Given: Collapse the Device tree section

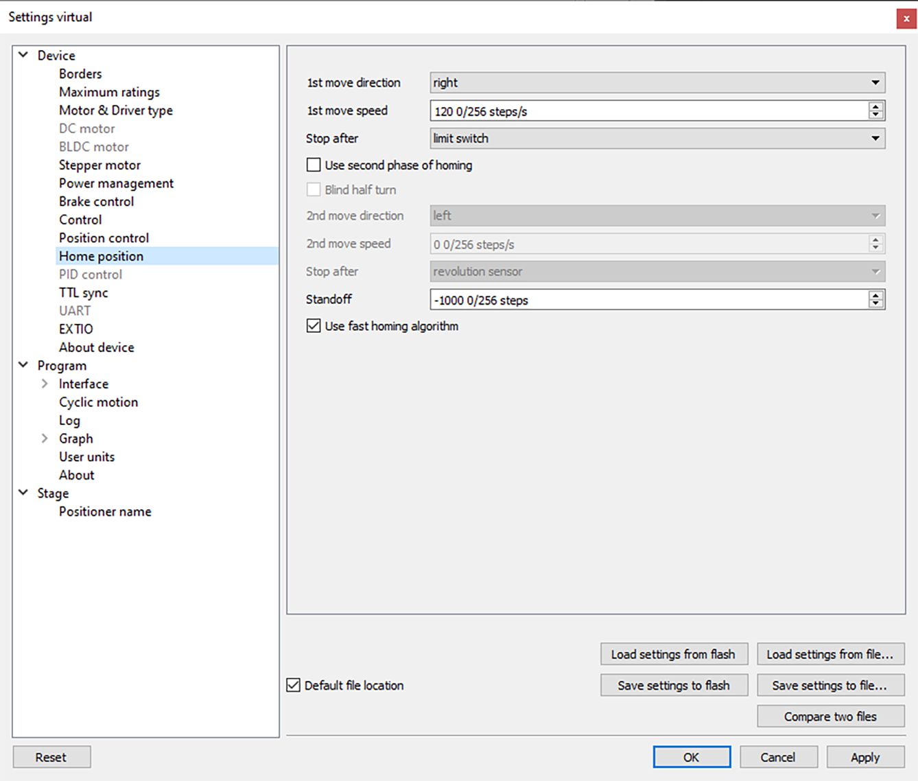Looking at the screenshot, I should click(x=23, y=55).
